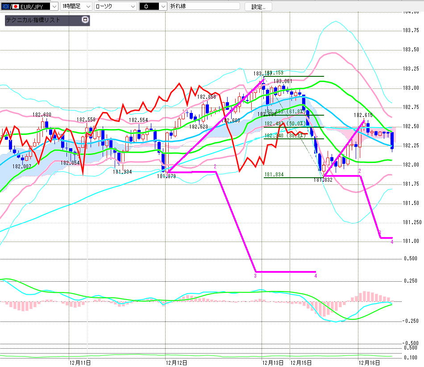Expand the candle color dropdown arrow
This screenshot has width=424, height=367.
point(163,7)
